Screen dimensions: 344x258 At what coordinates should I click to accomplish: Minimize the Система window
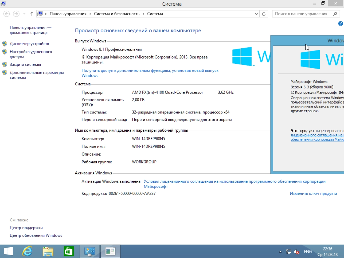[x=314, y=4]
